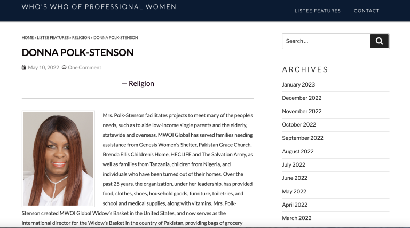Viewport: 410px width, 228px height.
Task: Go to the Home breadcrumb
Action: 27,38
